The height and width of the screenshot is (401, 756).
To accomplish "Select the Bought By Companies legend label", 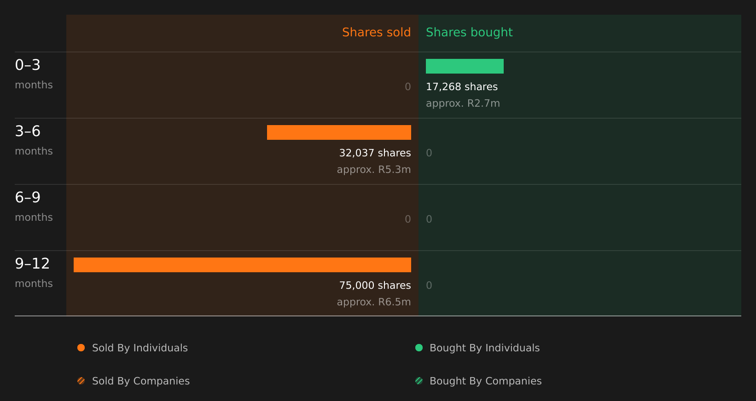I will click(486, 381).
